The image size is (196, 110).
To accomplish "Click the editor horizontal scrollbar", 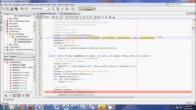I will pyautogui.click(x=90, y=97).
